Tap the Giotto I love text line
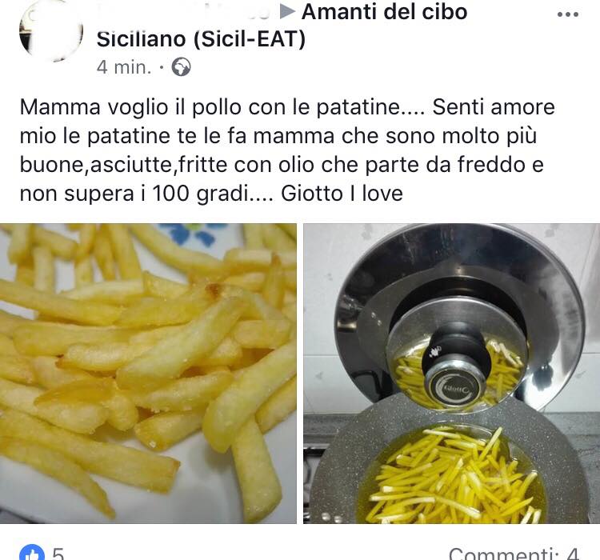The width and height of the screenshot is (600, 560). [342, 194]
